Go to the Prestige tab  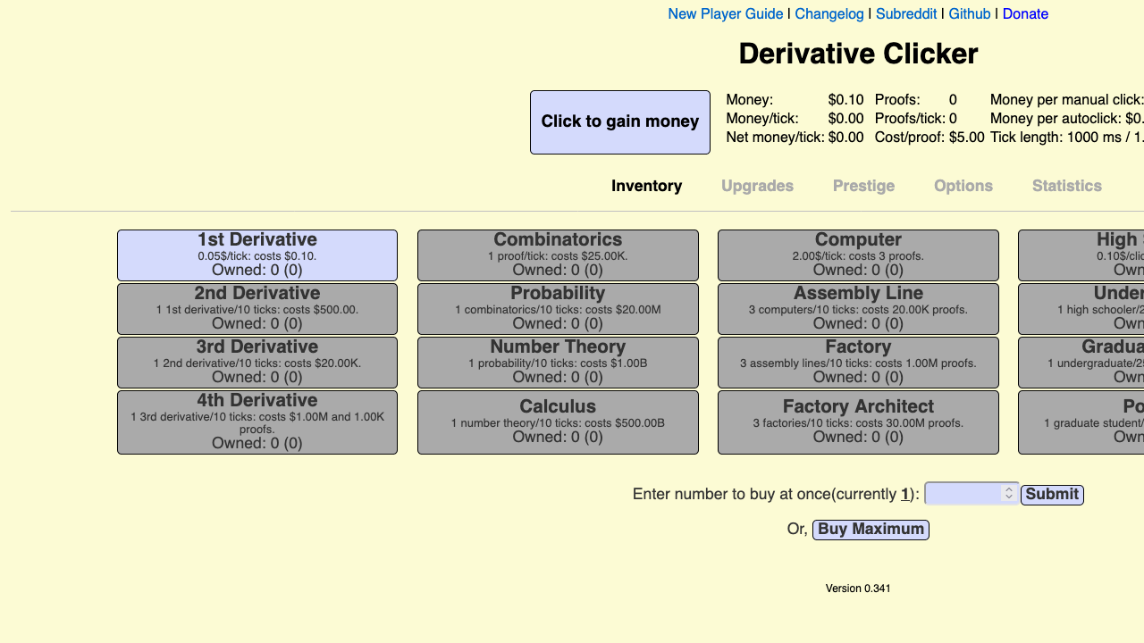(863, 186)
